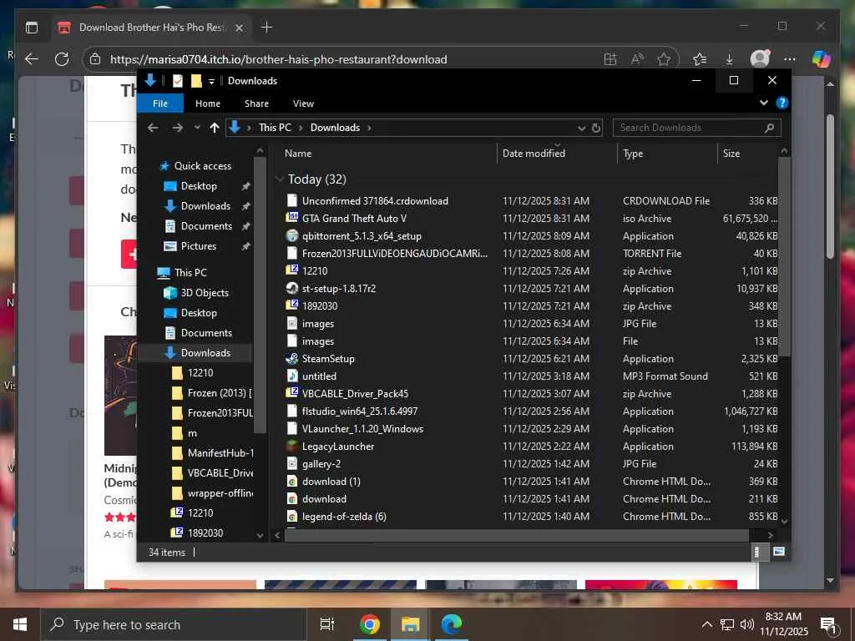Collapse the Today (32) group
The width and height of the screenshot is (855, 641).
pyautogui.click(x=280, y=179)
